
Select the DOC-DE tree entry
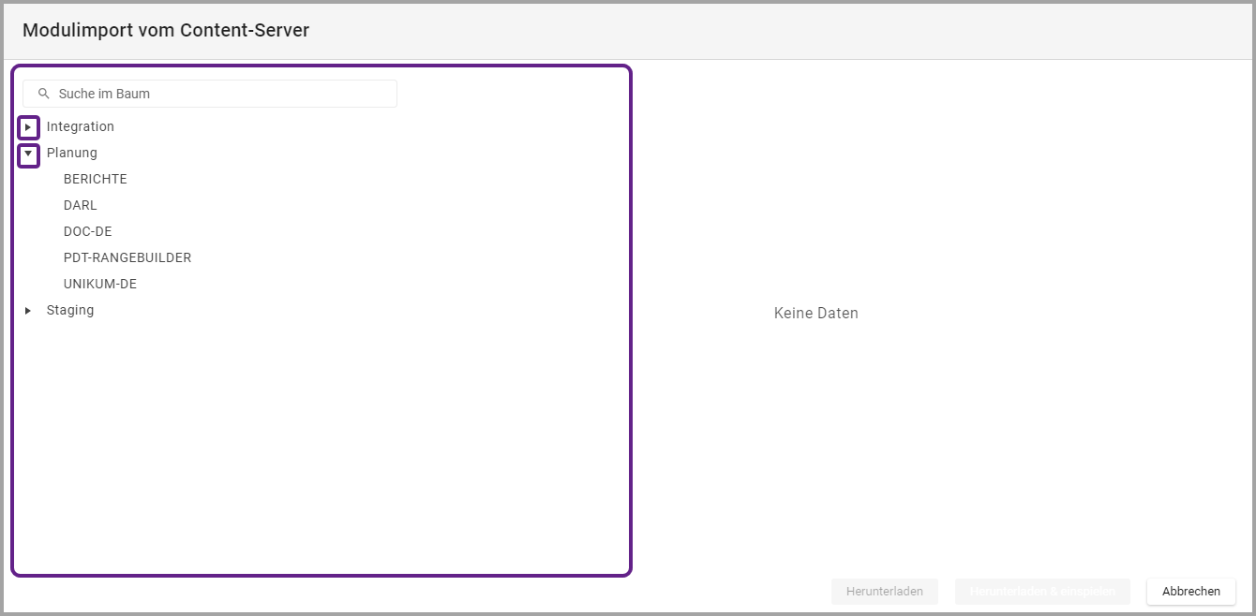pos(88,231)
